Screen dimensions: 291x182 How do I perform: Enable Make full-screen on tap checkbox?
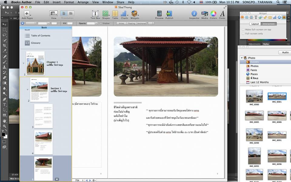click(243, 29)
